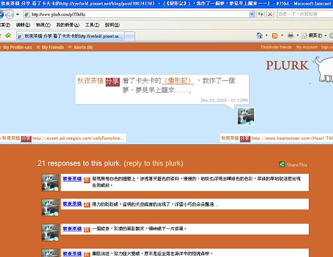Click the address bar with plurk URL

click(x=136, y=14)
